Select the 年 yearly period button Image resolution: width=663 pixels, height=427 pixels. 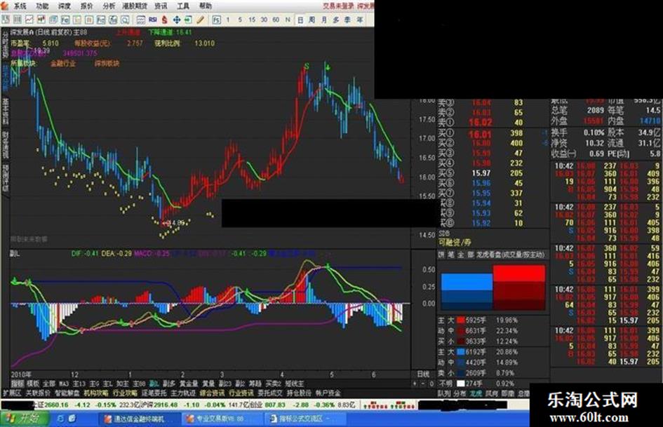click(x=360, y=20)
